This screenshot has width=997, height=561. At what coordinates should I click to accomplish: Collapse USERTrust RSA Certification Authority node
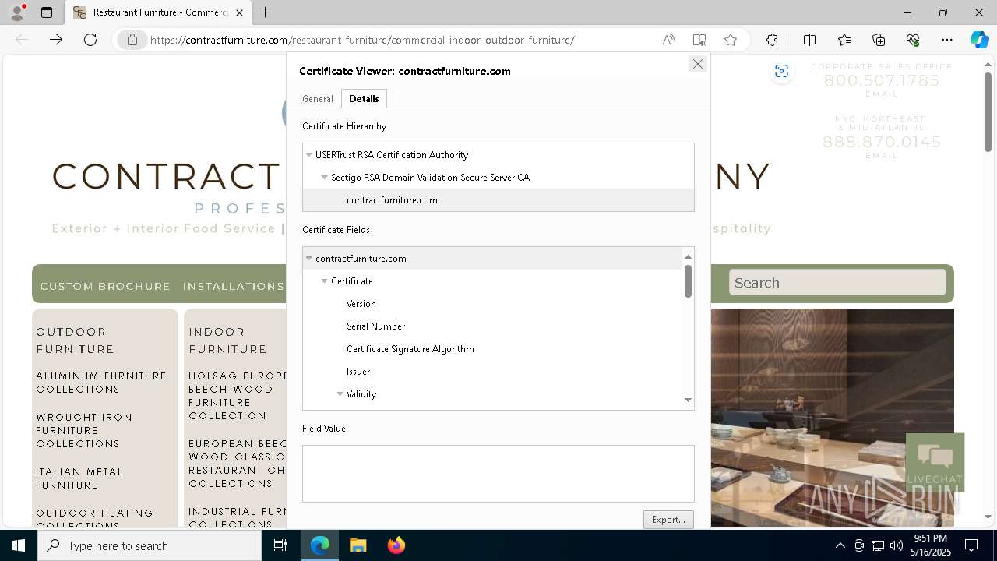tap(309, 155)
